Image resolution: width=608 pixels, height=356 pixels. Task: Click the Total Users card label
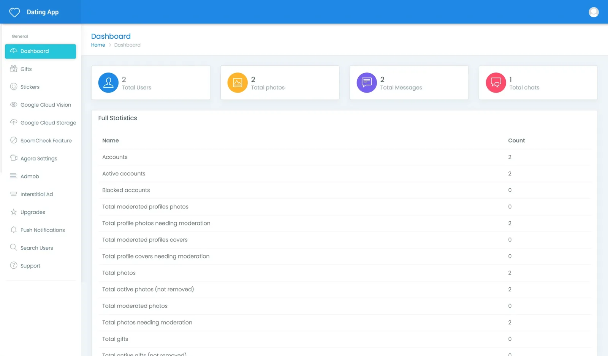point(136,88)
